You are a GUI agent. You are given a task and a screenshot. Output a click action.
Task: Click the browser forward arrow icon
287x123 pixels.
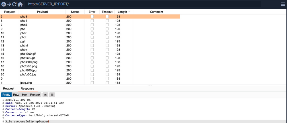click(x=9, y=4)
